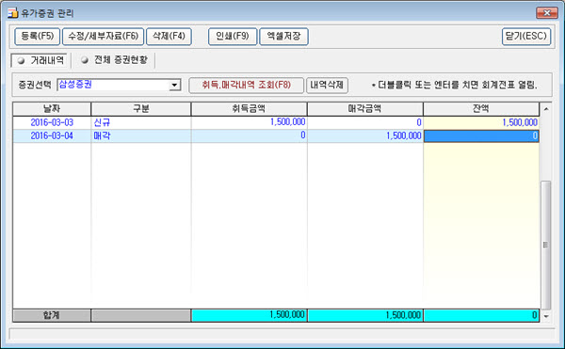Click the scroll up arrow of the table

point(546,109)
